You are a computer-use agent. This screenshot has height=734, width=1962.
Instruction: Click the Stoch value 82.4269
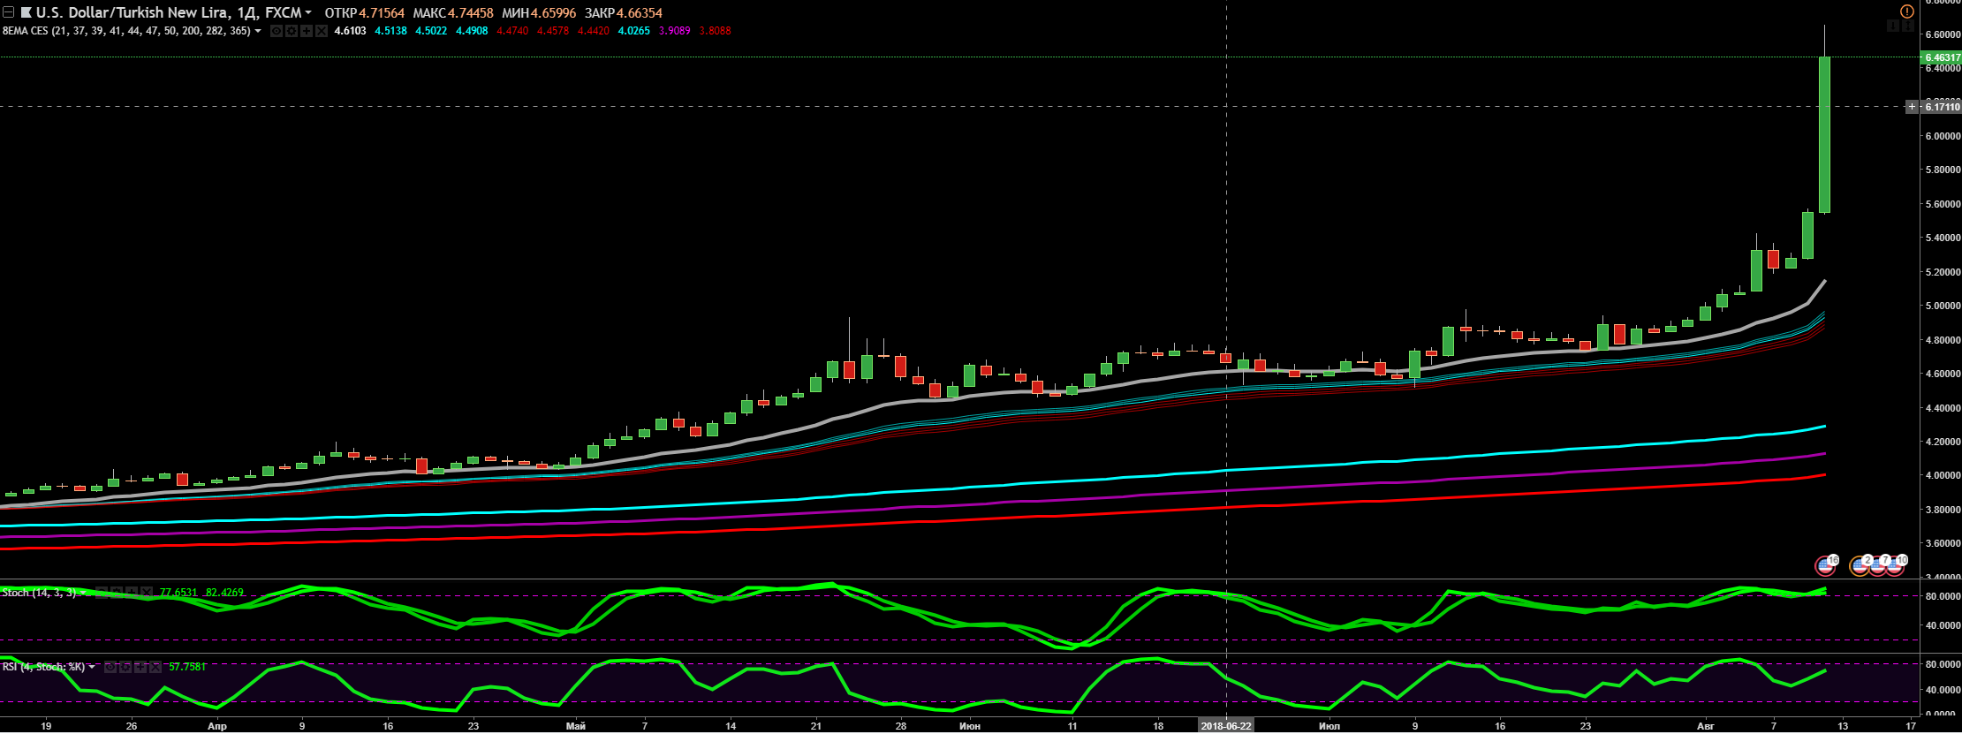[x=224, y=593]
